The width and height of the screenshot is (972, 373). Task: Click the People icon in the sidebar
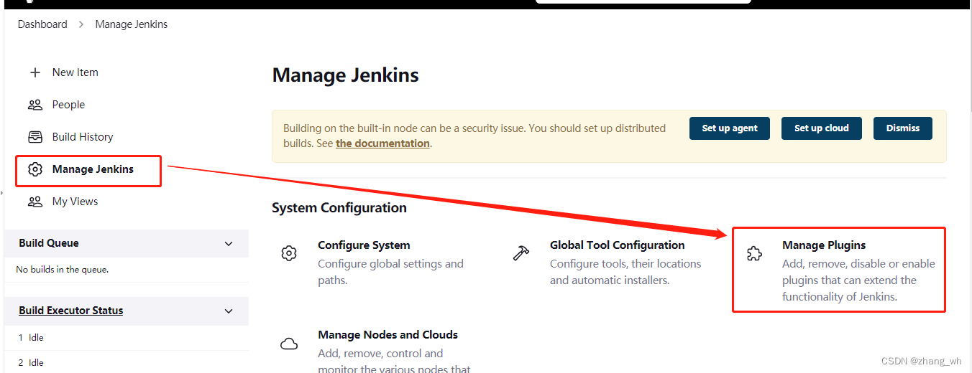point(35,105)
